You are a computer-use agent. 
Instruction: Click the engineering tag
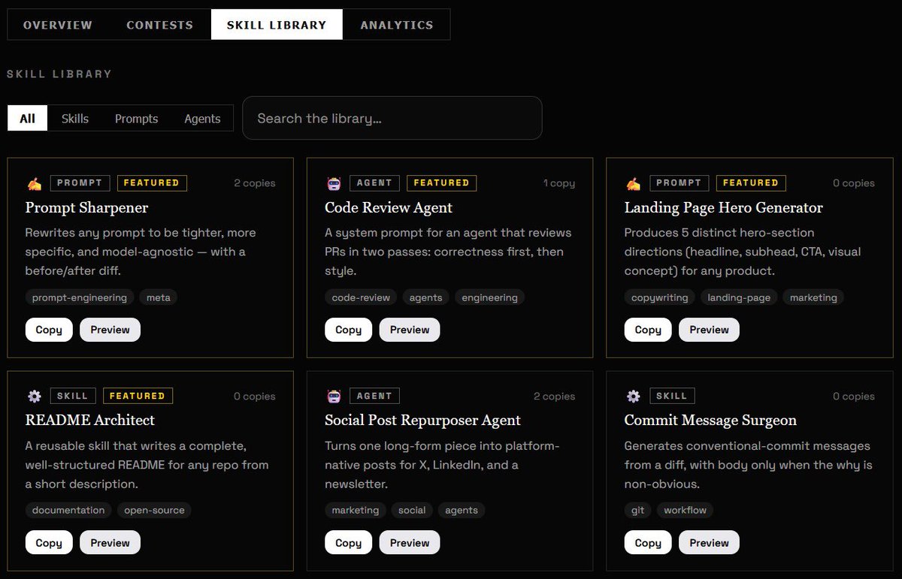click(x=489, y=297)
